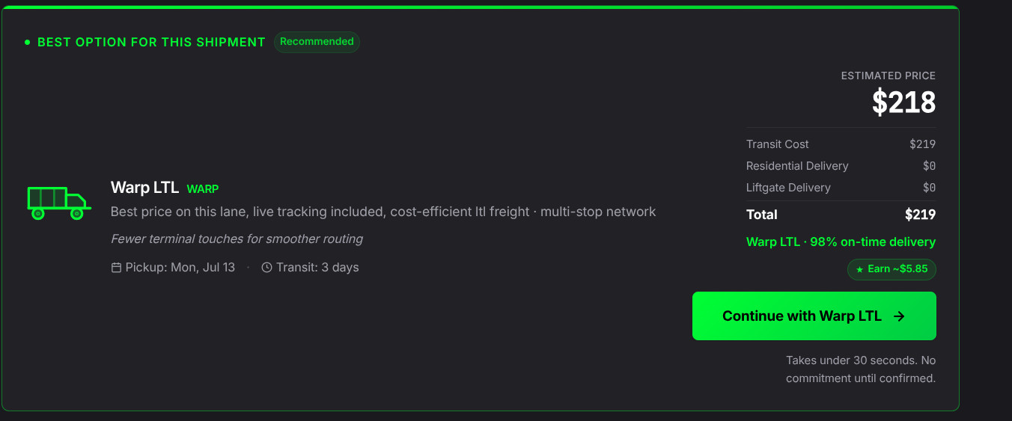Click Transit: 3 days text

click(x=317, y=268)
